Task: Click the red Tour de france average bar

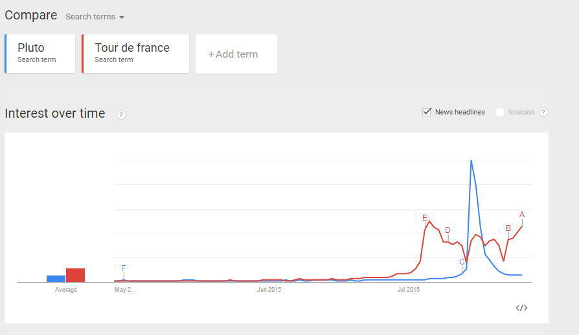Action: pyautogui.click(x=75, y=276)
